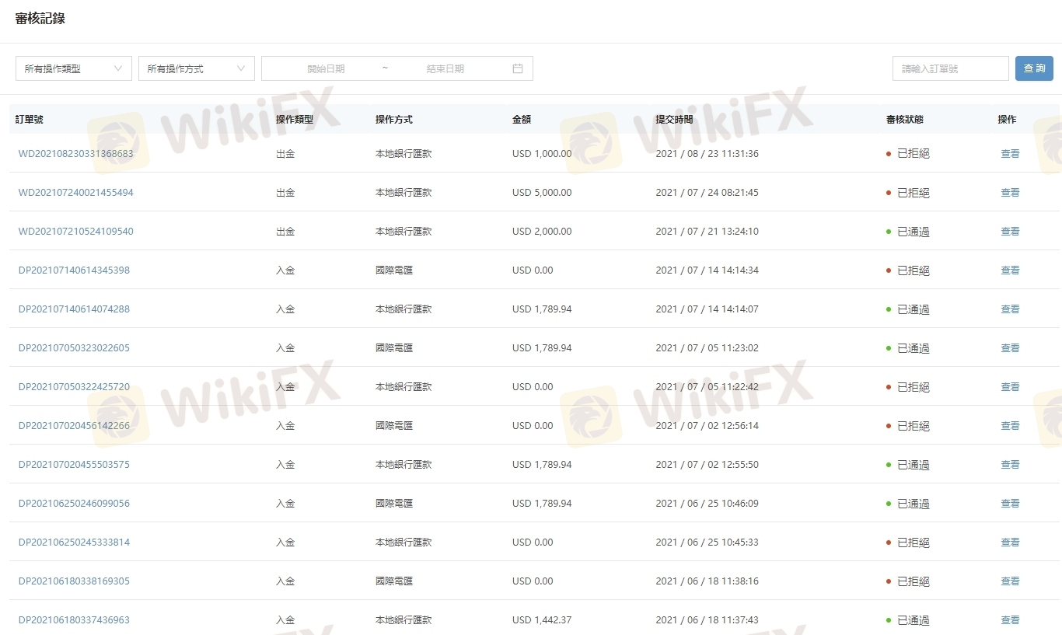
Task: Open order DP202106250246099056
Action: (74, 504)
